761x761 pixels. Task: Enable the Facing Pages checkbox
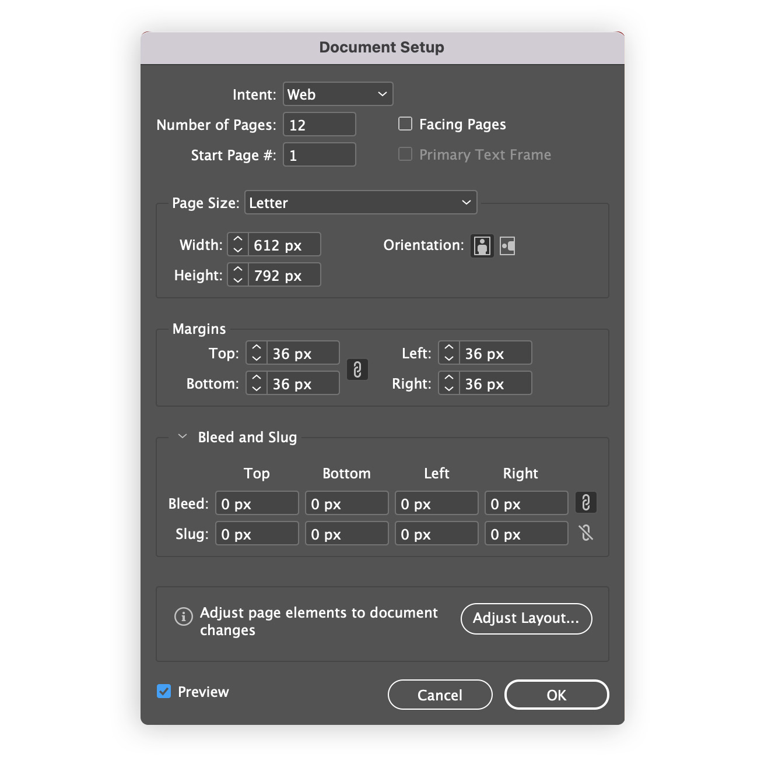[405, 124]
